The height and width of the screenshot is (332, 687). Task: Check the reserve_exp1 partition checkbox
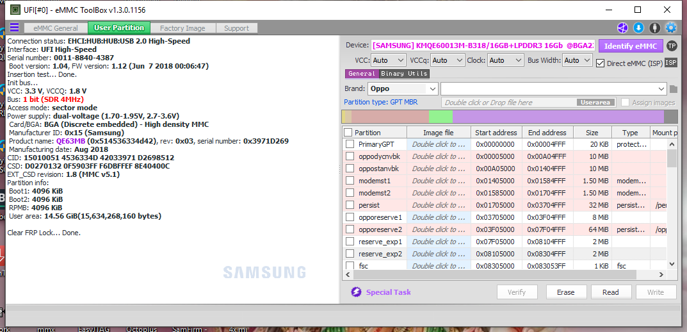[x=350, y=242]
